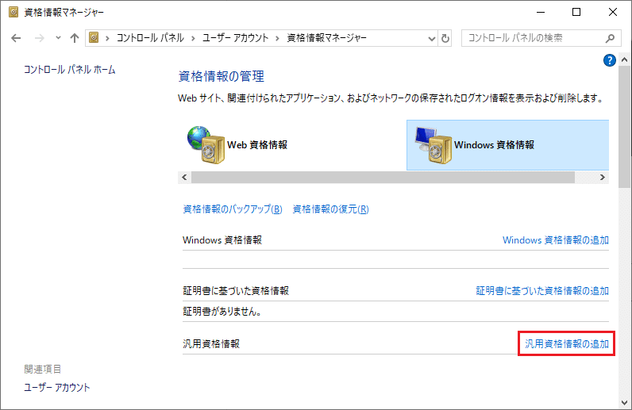Click the search magnifier icon

[x=611, y=38]
